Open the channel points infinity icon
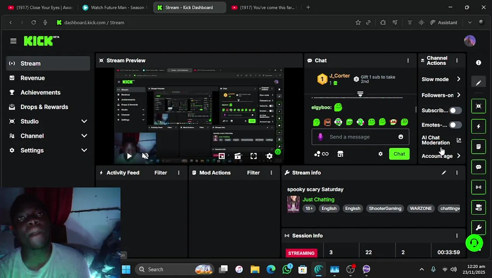Screen dimensions: 492x278 (x=321, y=154)
